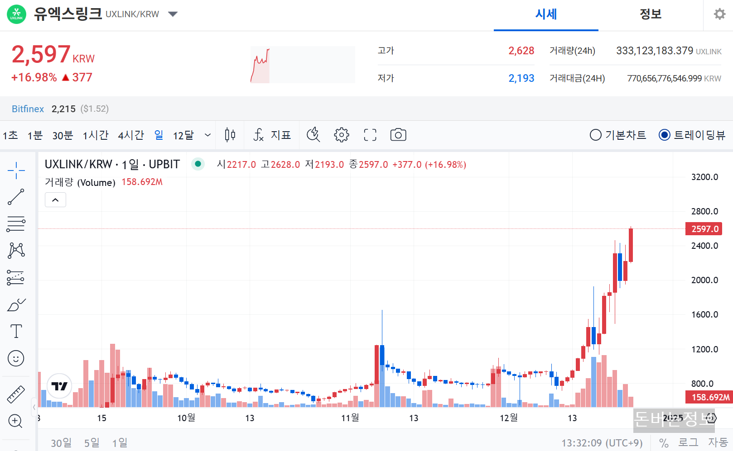This screenshot has height=451, width=733.
Task: Click the 158.692M volume axis label
Action: [710, 397]
